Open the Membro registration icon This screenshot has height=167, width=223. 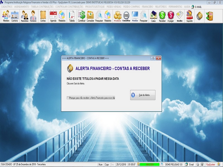(x=6, y=16)
